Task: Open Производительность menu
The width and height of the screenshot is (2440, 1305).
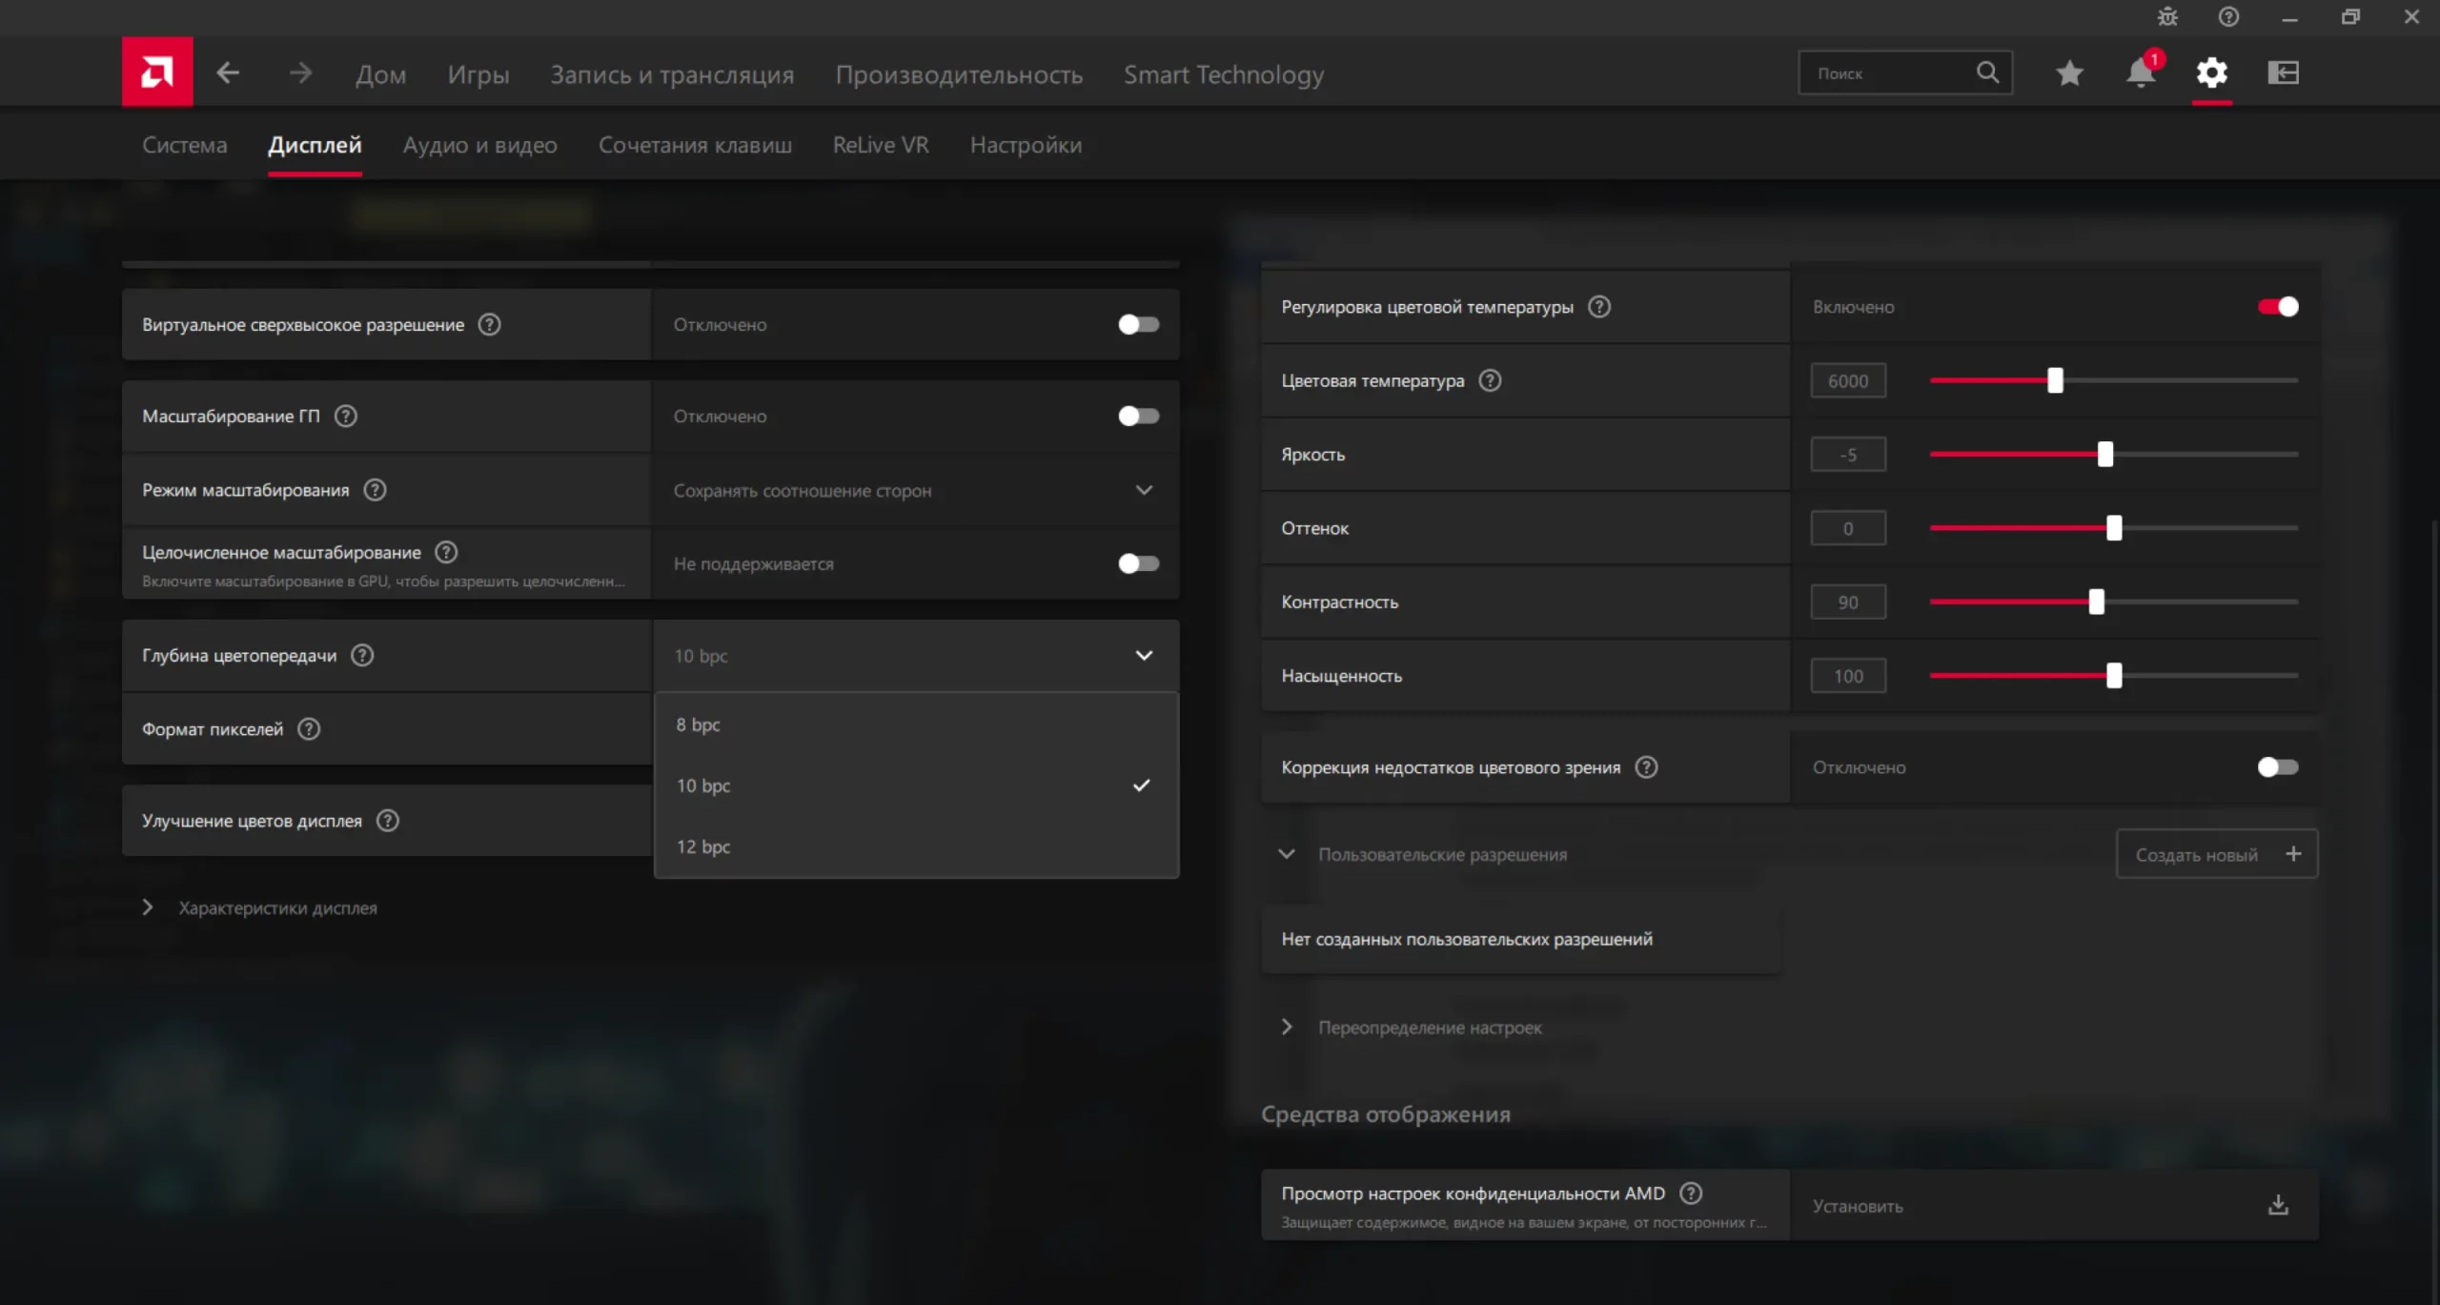Action: click(x=959, y=74)
